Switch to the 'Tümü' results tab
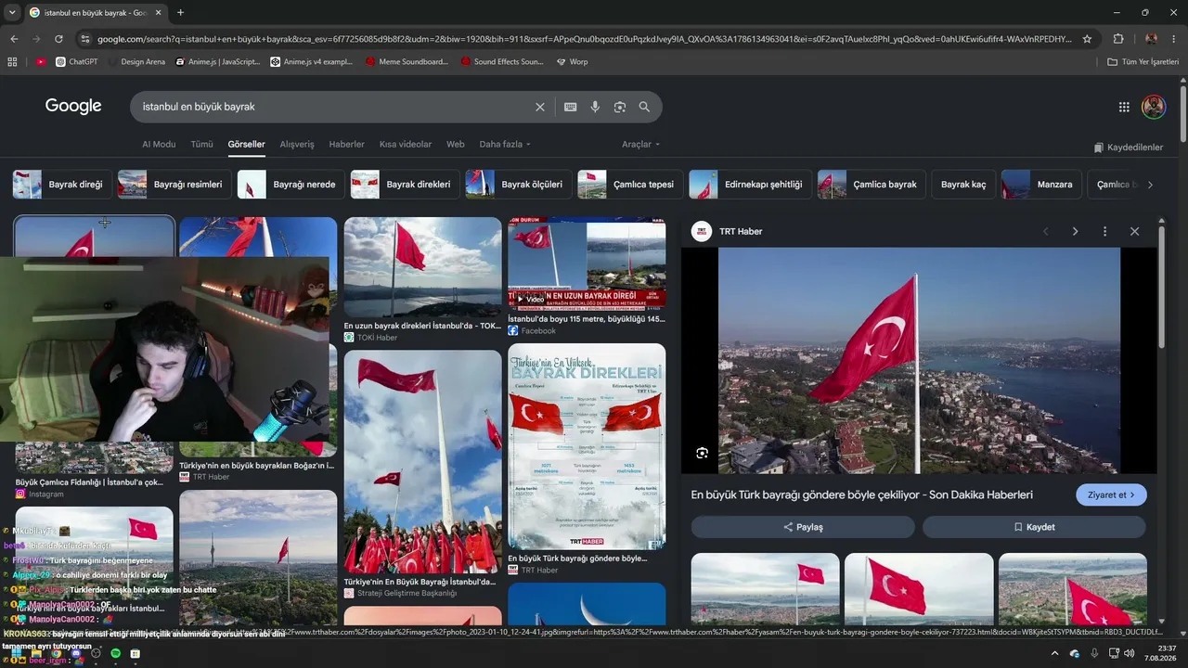1188x668 pixels. [201, 145]
